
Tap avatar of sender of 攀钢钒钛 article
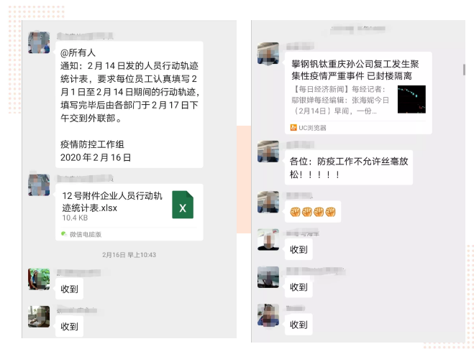(268, 53)
